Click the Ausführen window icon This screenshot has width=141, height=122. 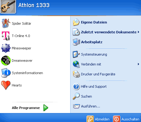[x=76, y=106]
